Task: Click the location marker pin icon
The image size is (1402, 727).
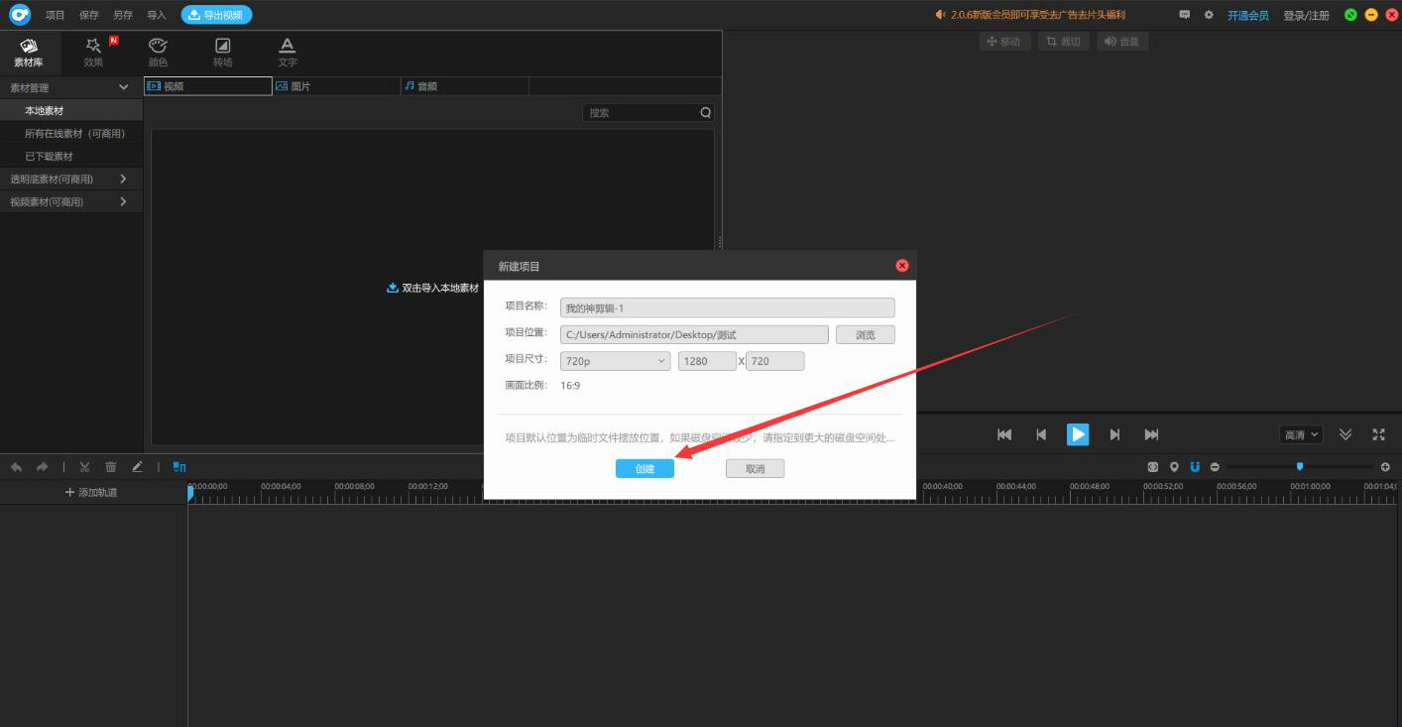Action: pyautogui.click(x=1174, y=466)
